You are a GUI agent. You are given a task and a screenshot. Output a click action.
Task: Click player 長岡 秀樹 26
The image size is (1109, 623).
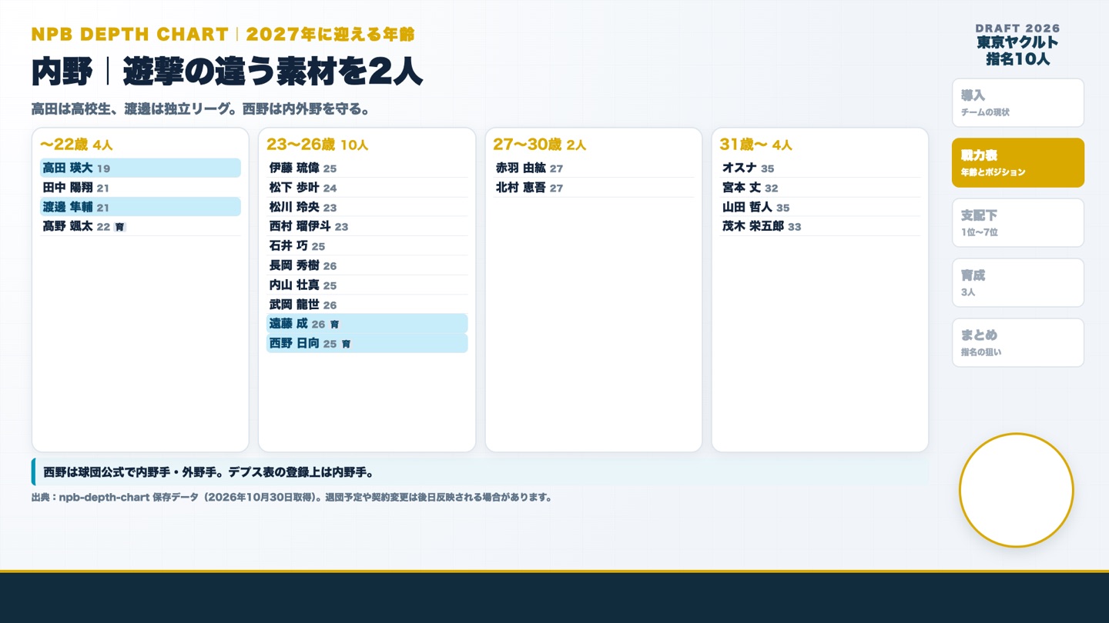click(367, 265)
